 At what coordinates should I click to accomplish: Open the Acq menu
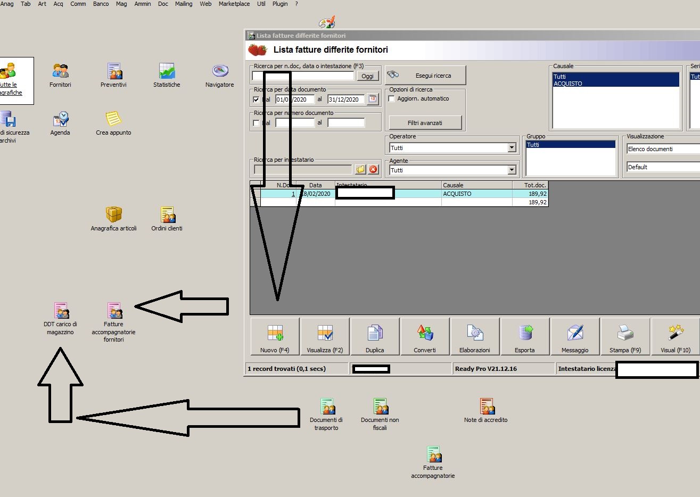click(58, 4)
